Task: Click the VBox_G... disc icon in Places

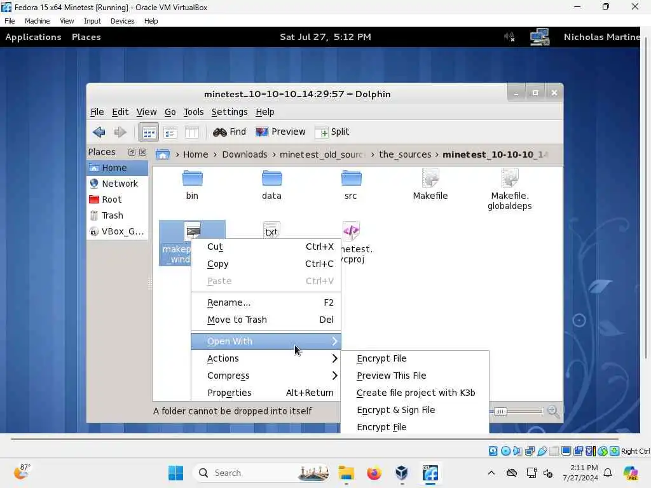Action: (94, 231)
